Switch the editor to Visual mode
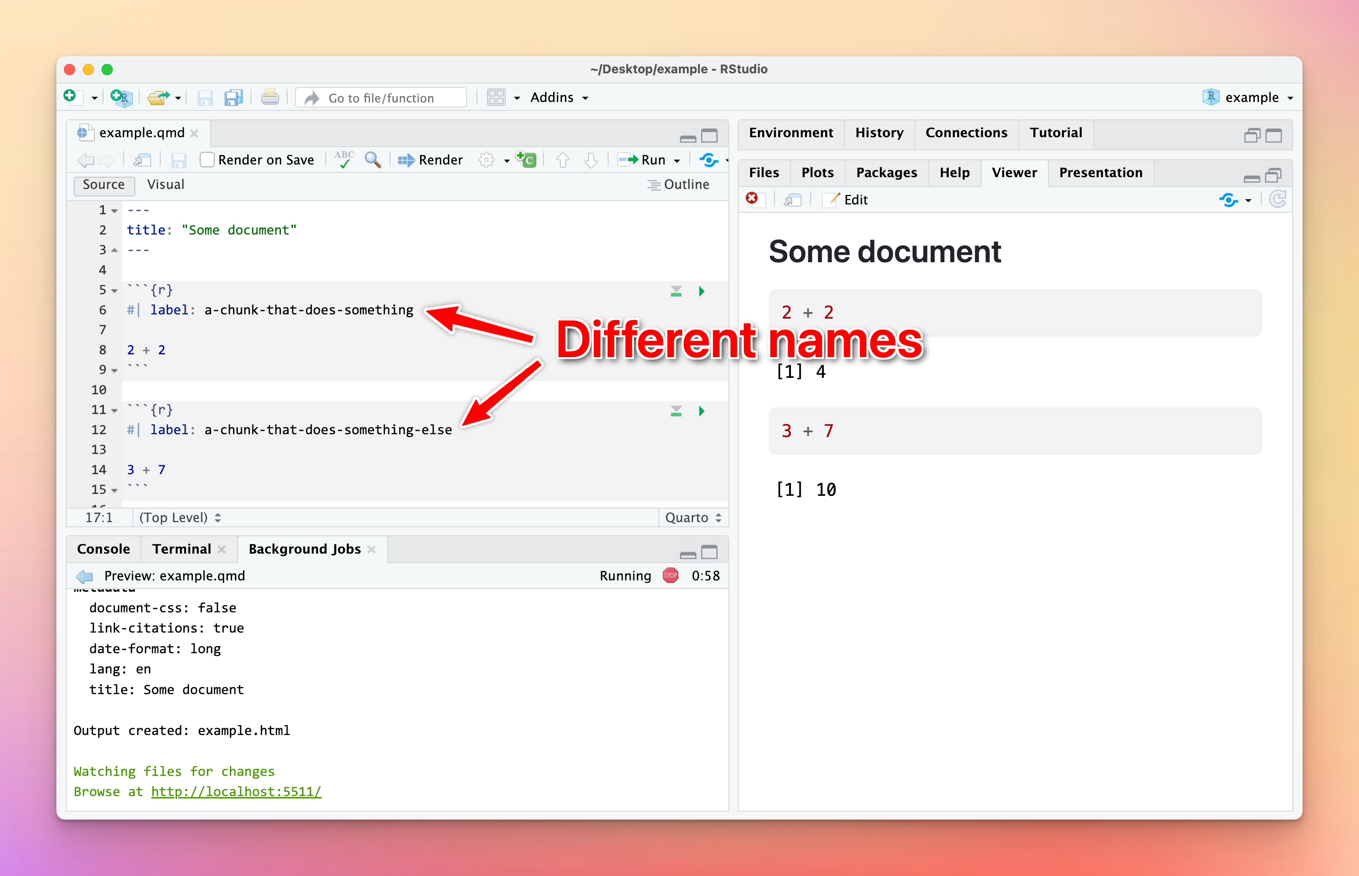This screenshot has height=876, width=1359. click(x=165, y=184)
